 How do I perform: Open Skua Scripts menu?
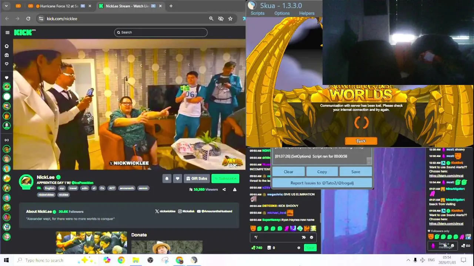[257, 13]
